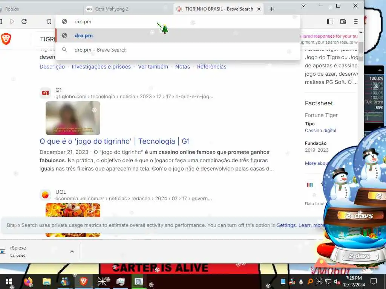
Task: Open File Explorer from the taskbar
Action: [x=46, y=281]
